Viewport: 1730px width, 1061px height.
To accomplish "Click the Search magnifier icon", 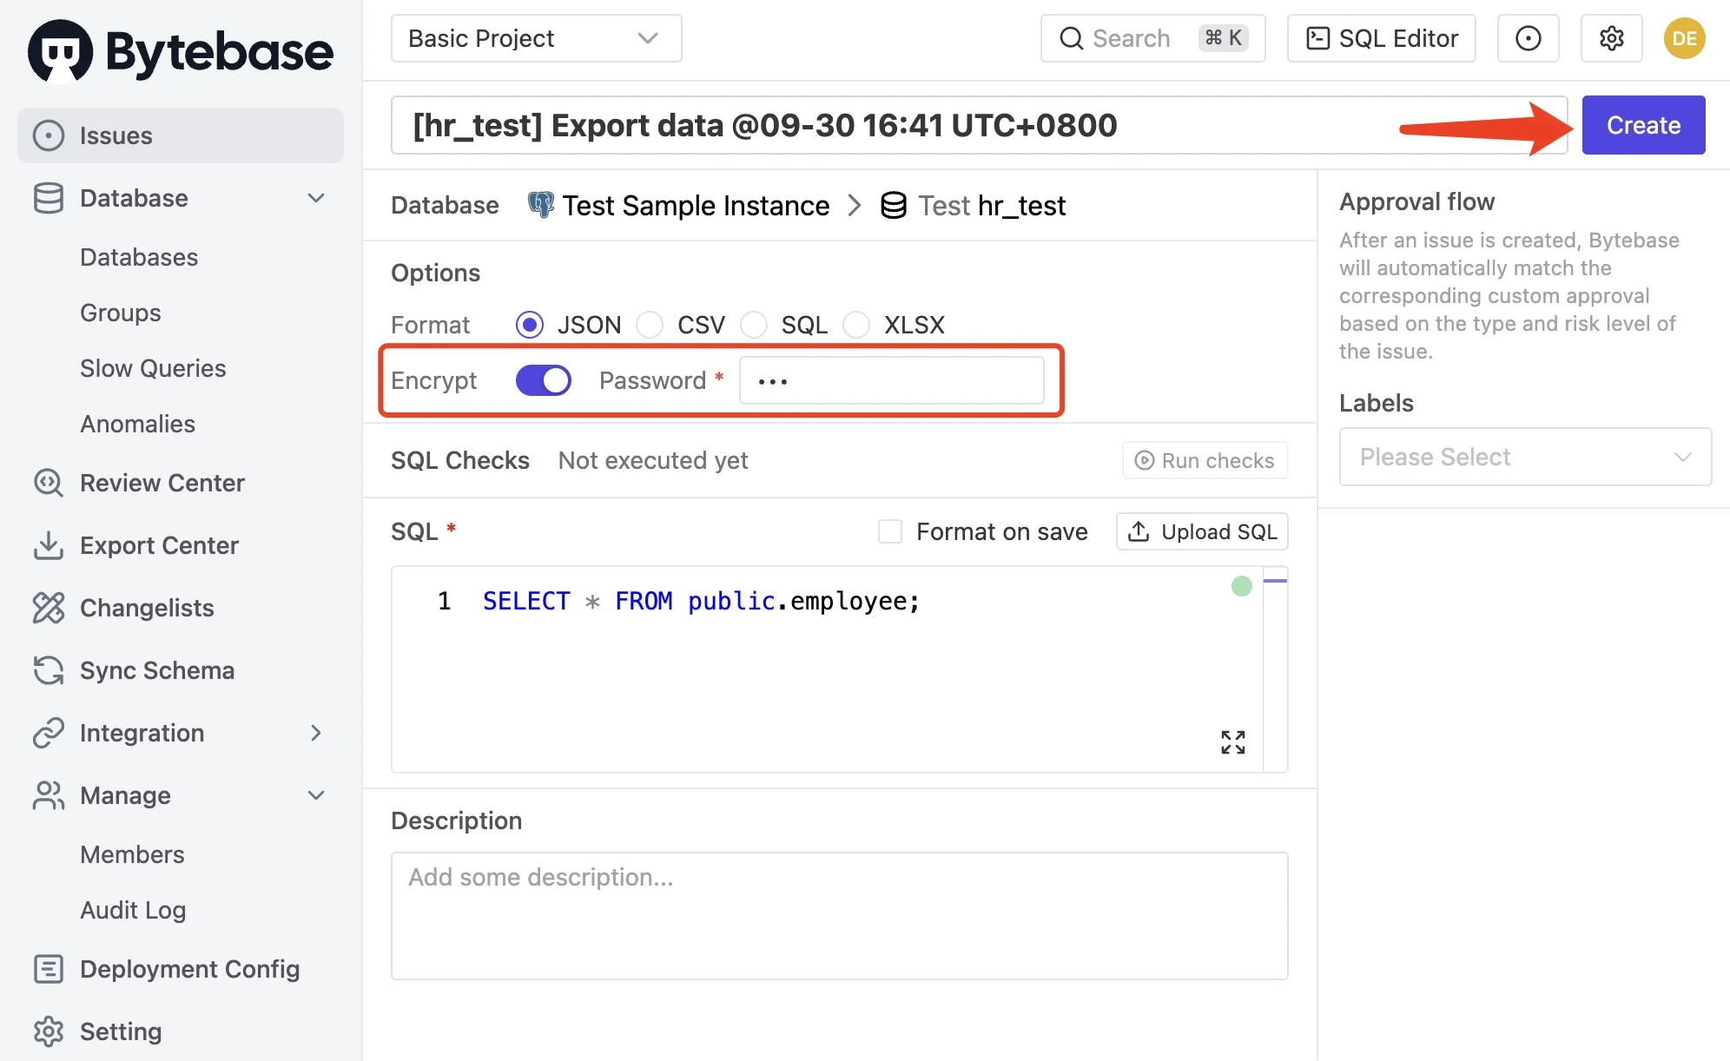I will [1070, 38].
